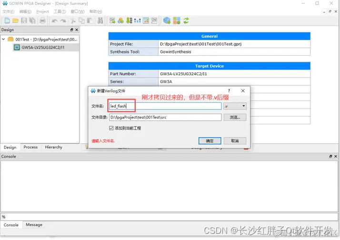Click the Redo toolbar icon
This screenshot has height=240, width=340.
point(63,21)
